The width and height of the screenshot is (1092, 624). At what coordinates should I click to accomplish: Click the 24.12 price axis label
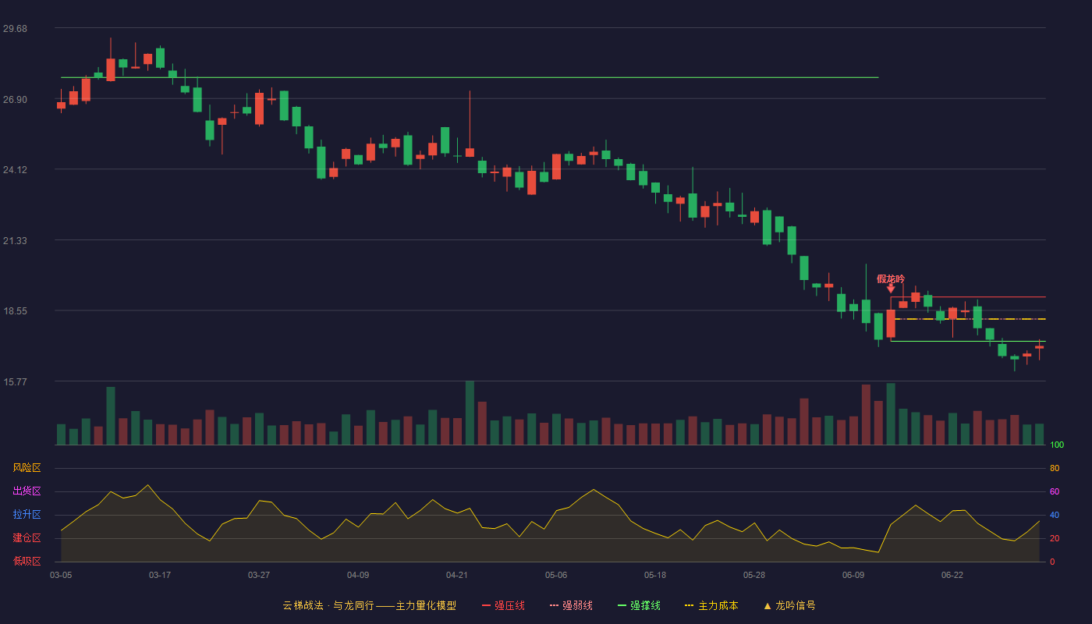[x=15, y=170]
